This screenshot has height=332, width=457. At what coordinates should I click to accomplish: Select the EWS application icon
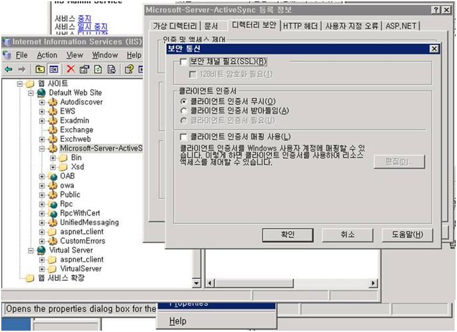(52, 112)
